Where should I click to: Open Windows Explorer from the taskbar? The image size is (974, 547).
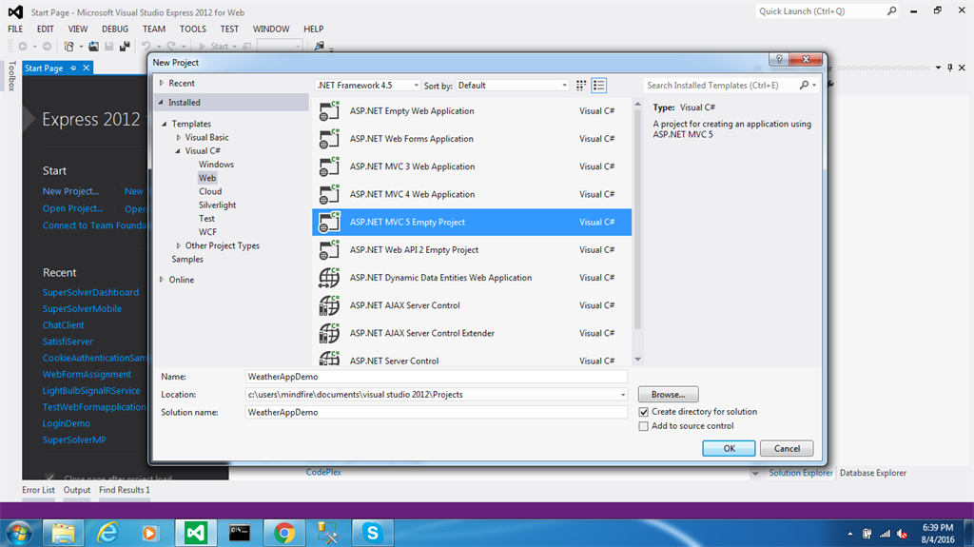[64, 533]
